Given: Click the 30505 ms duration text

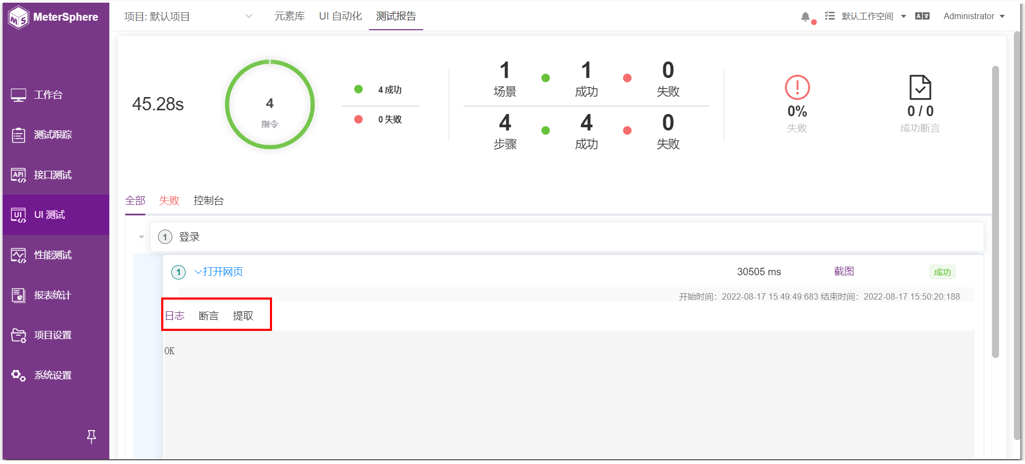Looking at the screenshot, I should 759,272.
